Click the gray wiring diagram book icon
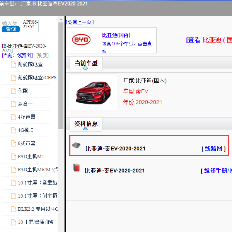This screenshot has height=232, width=232. 76,145
